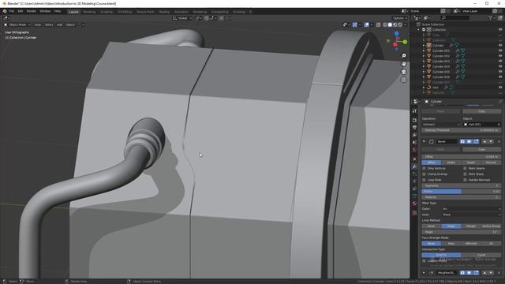Open World properties tab icon
This screenshot has width=505, height=284.
[x=414, y=150]
